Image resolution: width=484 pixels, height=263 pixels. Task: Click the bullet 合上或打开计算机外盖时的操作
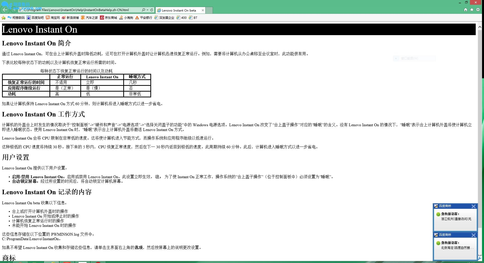point(40,211)
